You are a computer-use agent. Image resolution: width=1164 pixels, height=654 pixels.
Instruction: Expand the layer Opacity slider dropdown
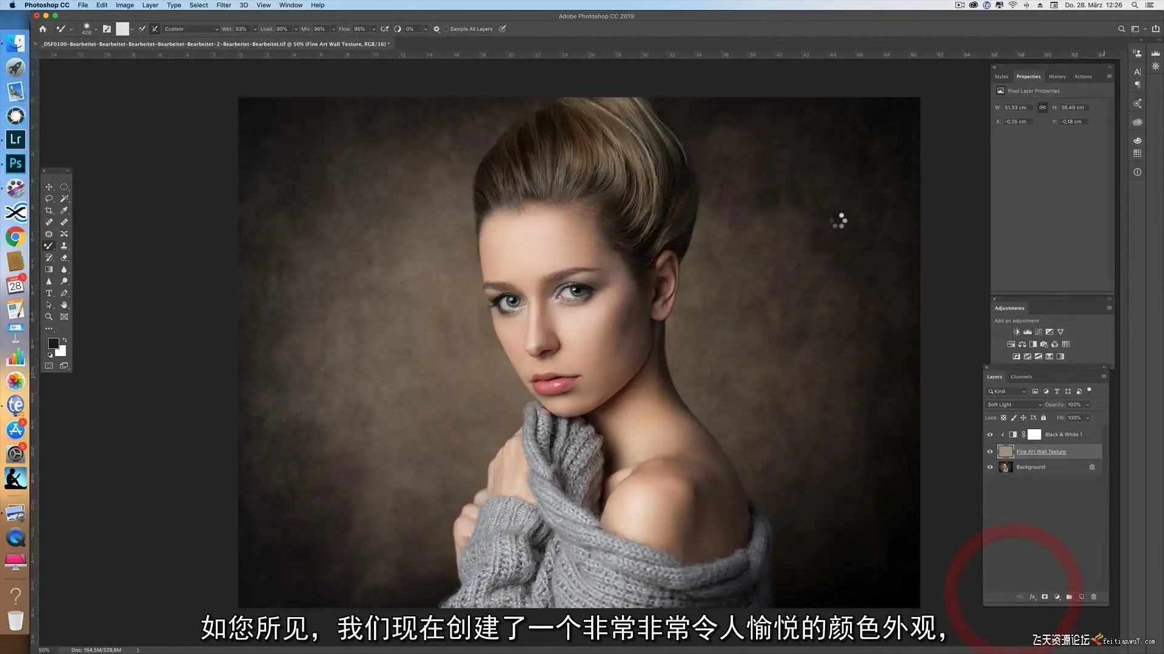click(x=1088, y=405)
